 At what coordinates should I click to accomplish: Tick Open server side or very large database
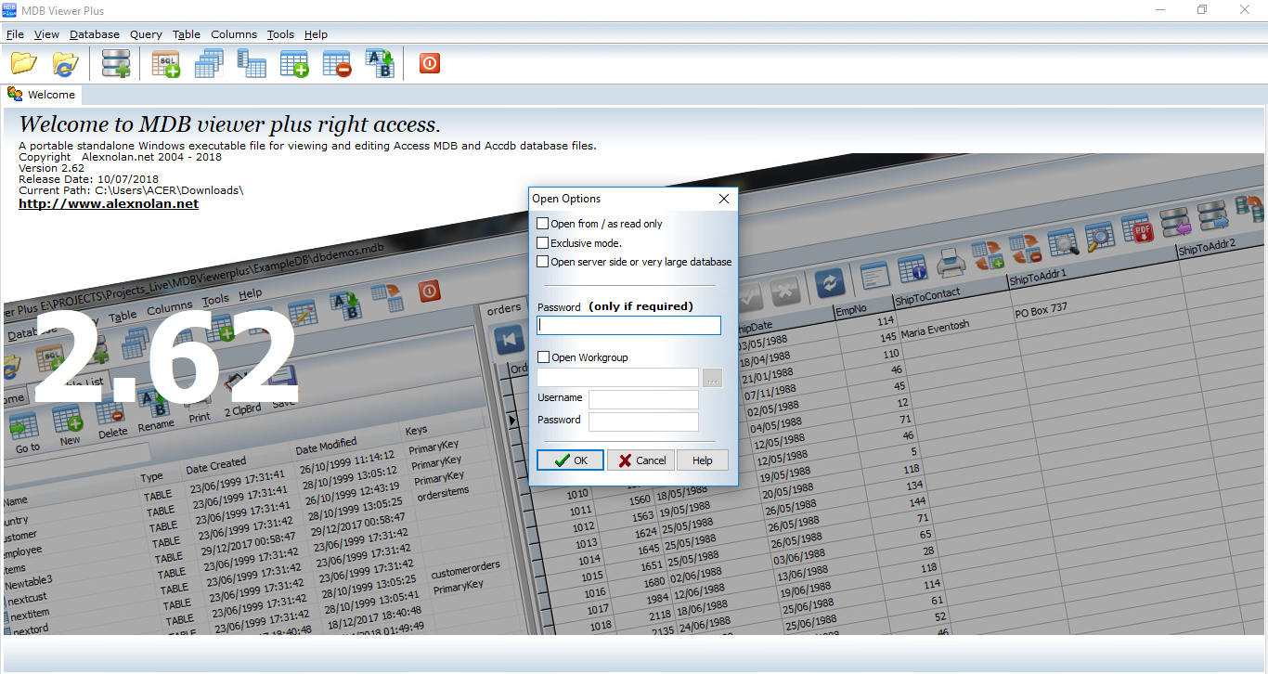tap(543, 262)
